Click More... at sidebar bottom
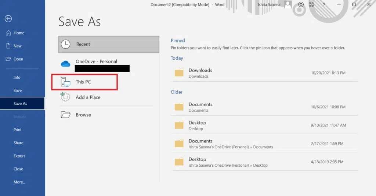The width and height of the screenshot is (376, 196). point(22,182)
